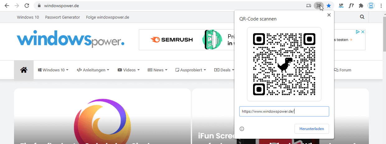Open the LanguageTool extension icon
This screenshot has width=386, height=144.
(x=341, y=6)
